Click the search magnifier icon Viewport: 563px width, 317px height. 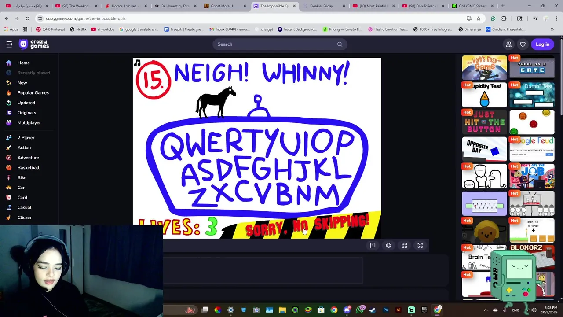point(340,44)
